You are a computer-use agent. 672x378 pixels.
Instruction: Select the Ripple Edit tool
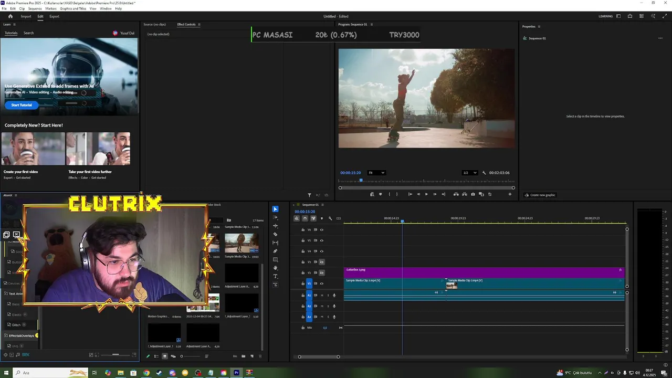275,226
